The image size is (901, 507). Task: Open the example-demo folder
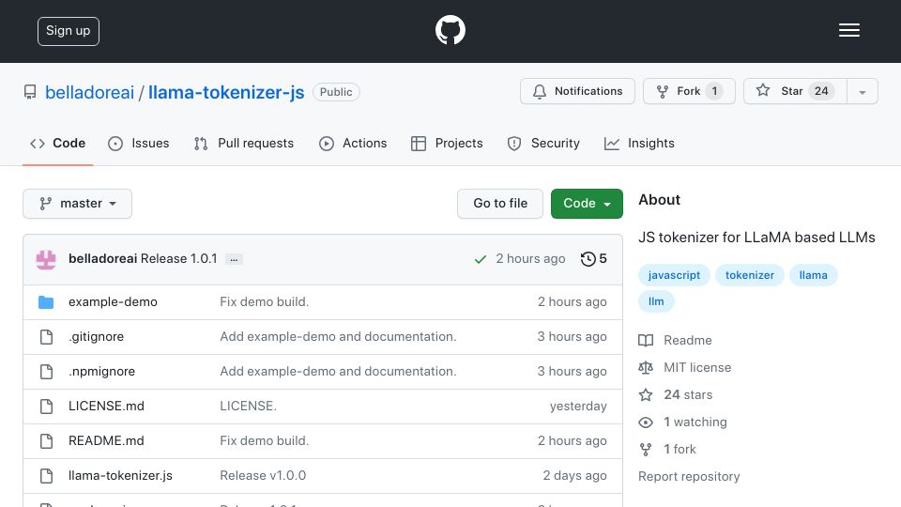pos(113,301)
